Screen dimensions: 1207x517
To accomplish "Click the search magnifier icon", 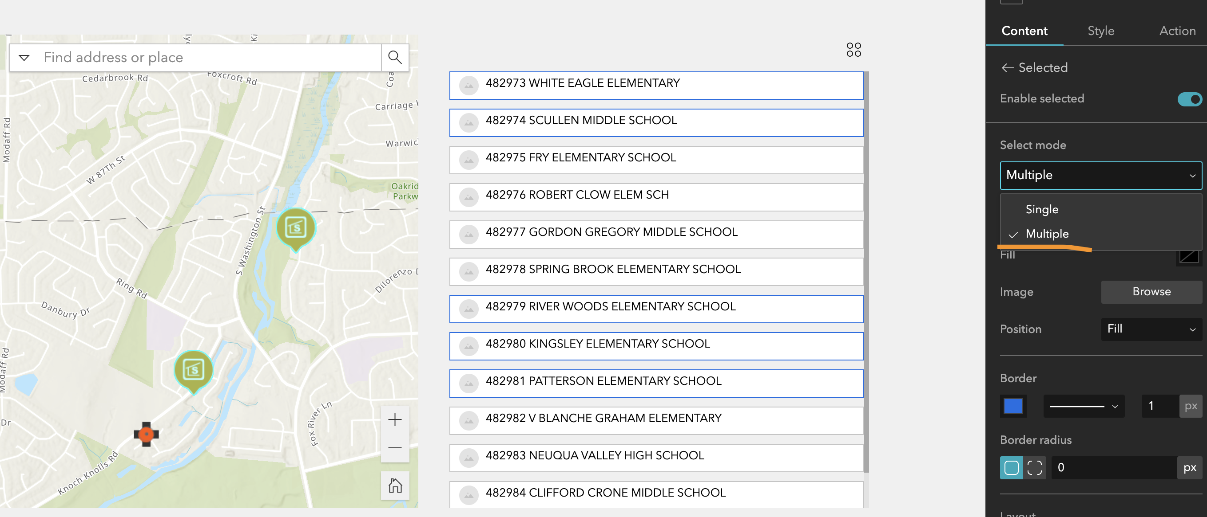I will pos(394,57).
